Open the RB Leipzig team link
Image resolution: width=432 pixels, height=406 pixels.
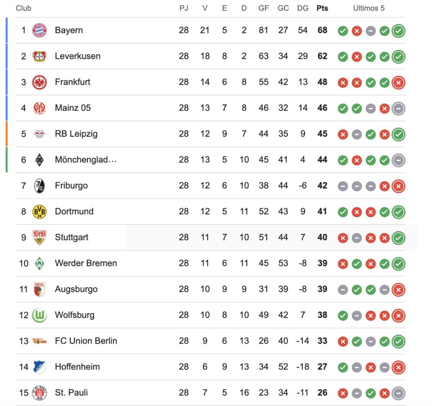[x=76, y=134]
